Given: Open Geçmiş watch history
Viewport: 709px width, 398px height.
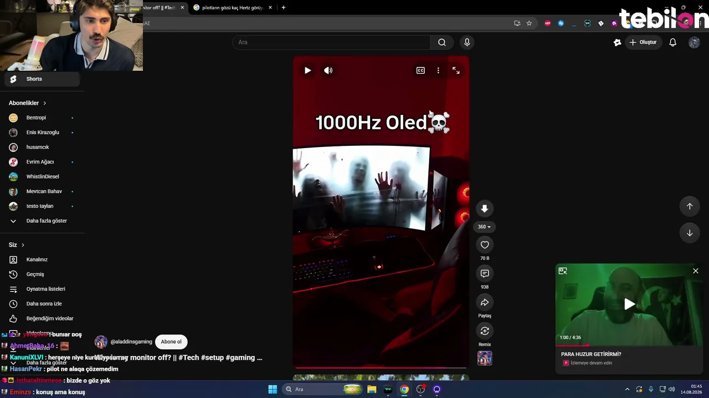Looking at the screenshot, I should coord(42,274).
